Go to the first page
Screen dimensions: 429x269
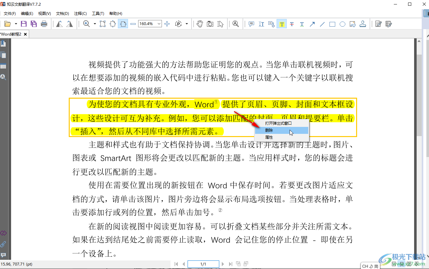[x=176, y=264]
